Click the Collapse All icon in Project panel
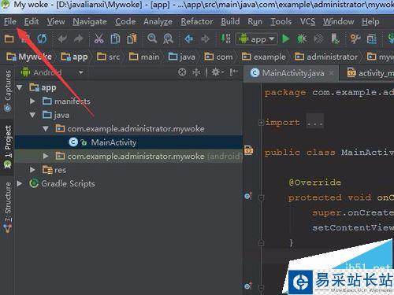The width and height of the screenshot is (394, 295). 196,72
